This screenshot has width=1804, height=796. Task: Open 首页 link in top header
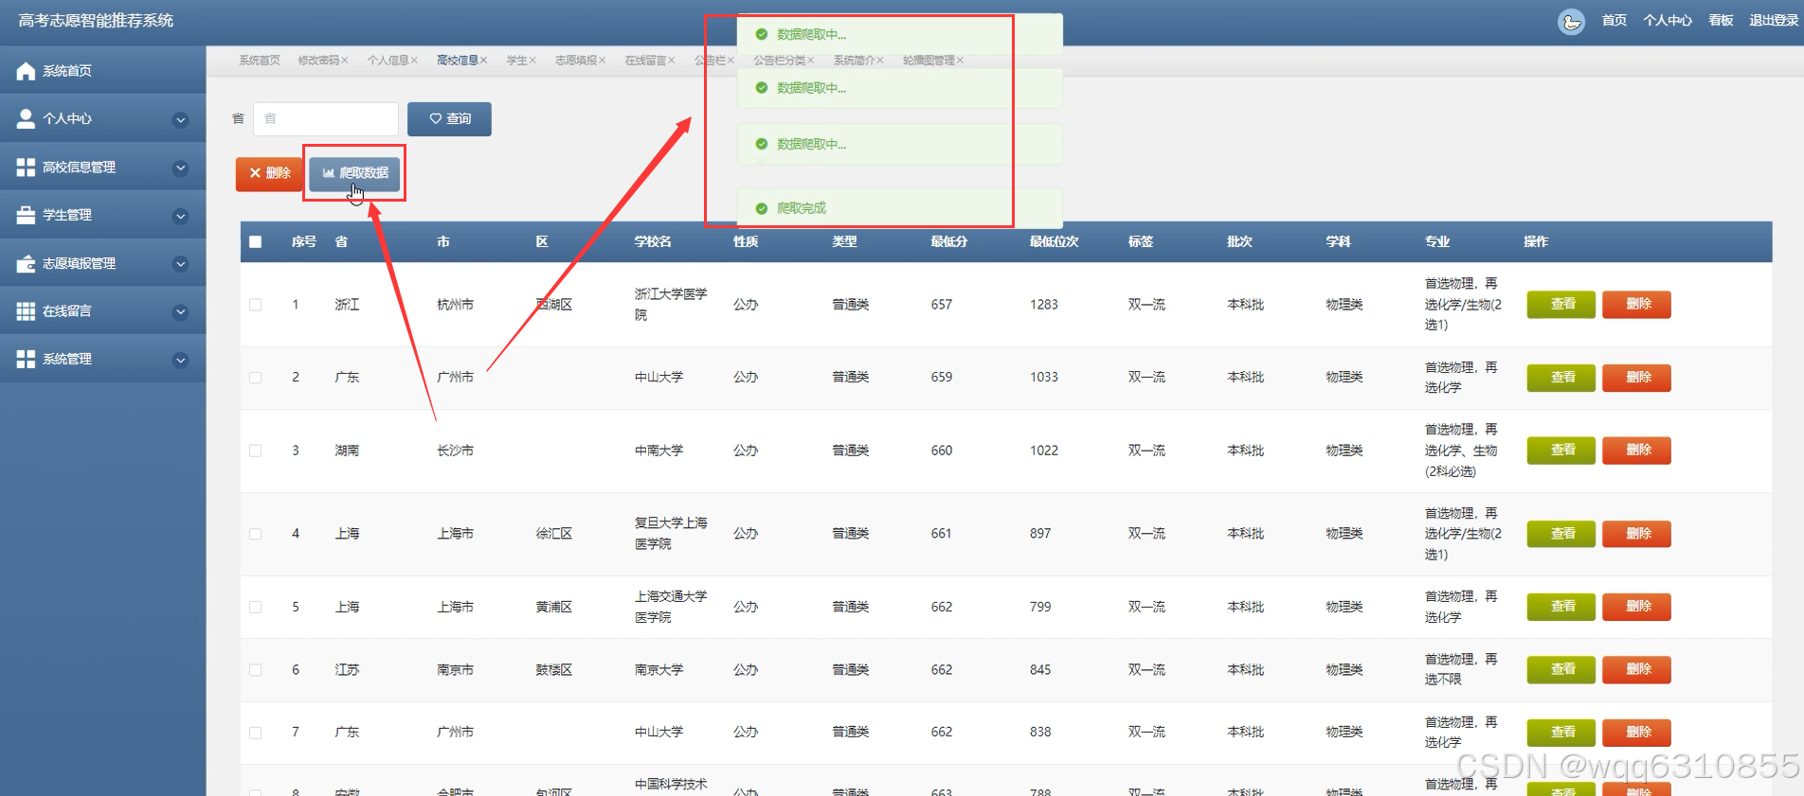(x=1615, y=20)
